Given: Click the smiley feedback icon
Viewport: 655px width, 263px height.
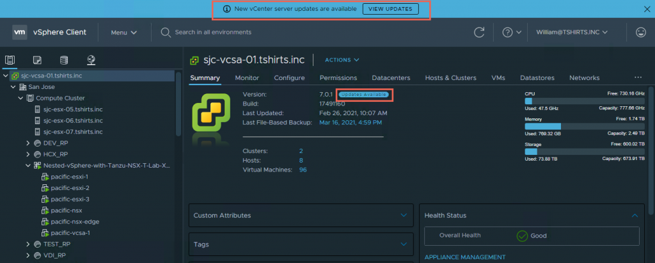Looking at the screenshot, I should pyautogui.click(x=640, y=32).
